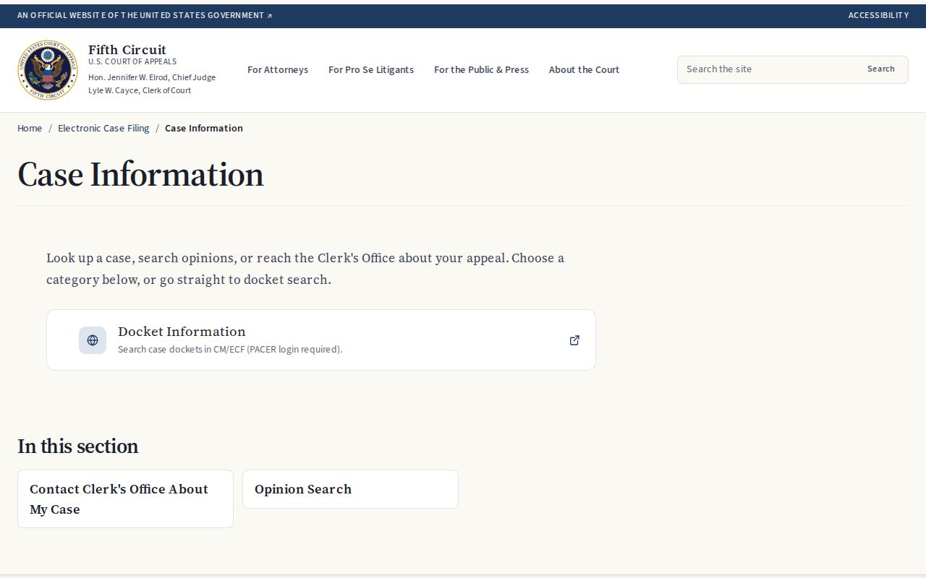
Task: Click the official US government website banner link
Action: [145, 15]
